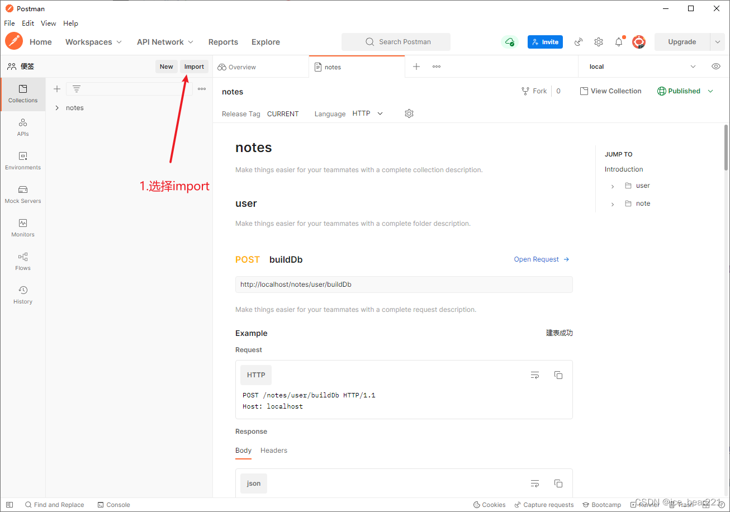Switch to the Headers response tab
730x512 pixels.
pyautogui.click(x=274, y=451)
